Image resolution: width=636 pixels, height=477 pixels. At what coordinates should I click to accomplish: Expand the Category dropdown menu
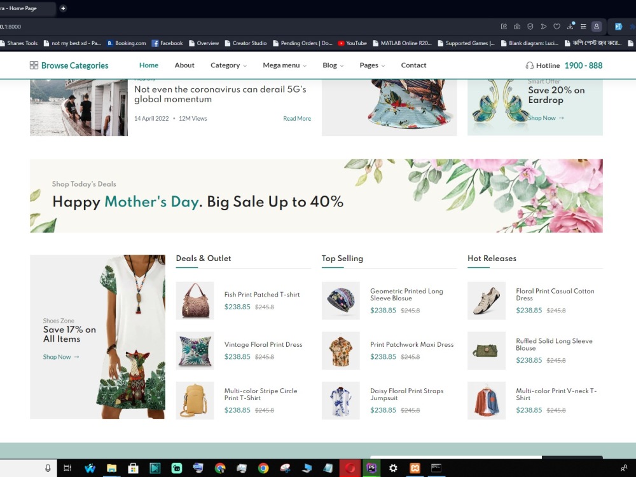[228, 65]
